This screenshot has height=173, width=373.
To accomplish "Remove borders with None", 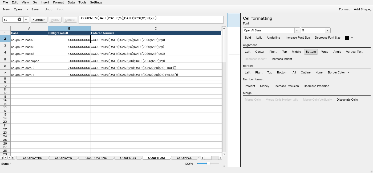I will tap(319, 72).
